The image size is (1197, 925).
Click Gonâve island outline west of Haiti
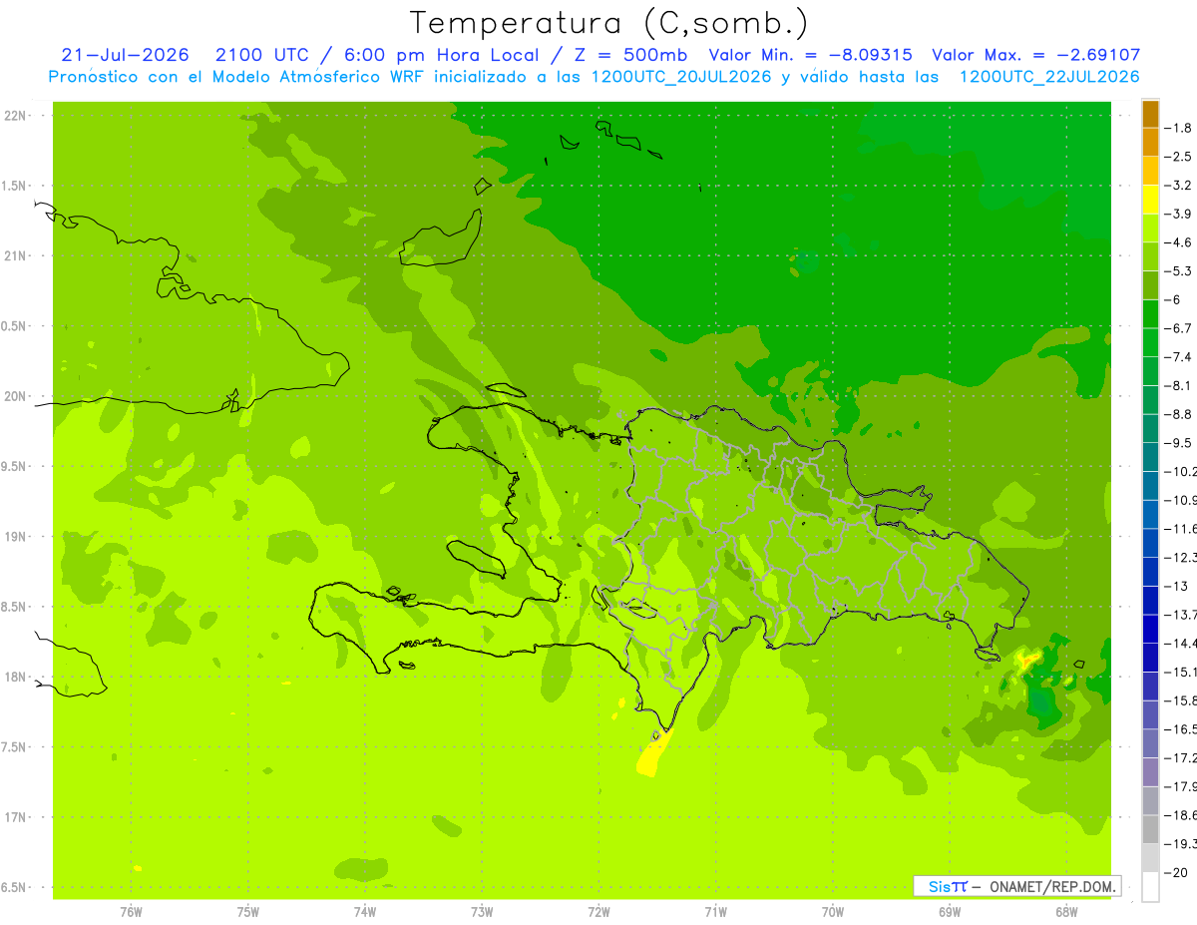(x=478, y=559)
